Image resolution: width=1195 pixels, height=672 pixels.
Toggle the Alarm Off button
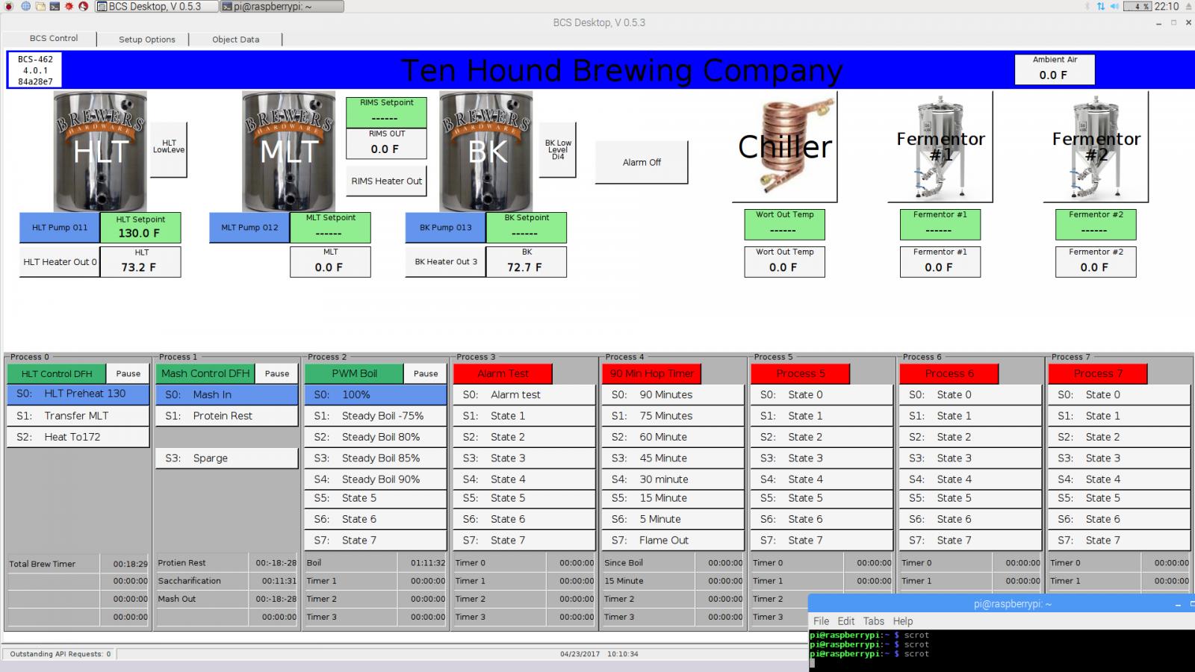[642, 162]
